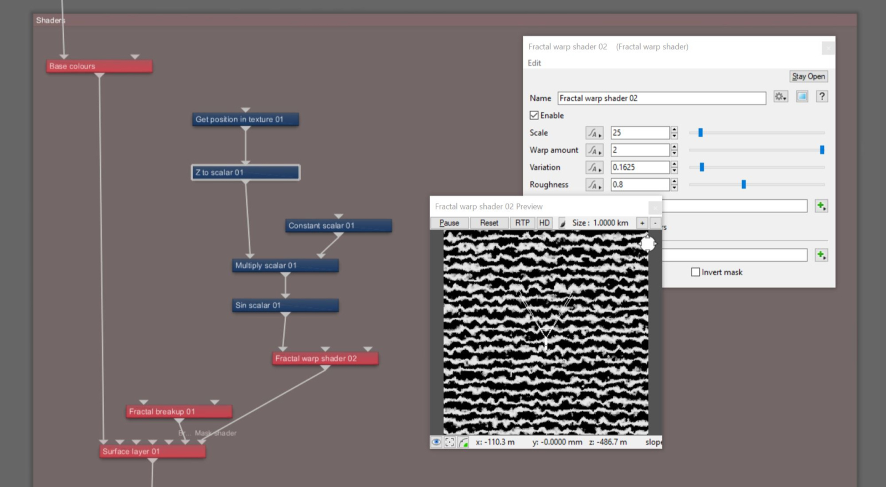Open the help question mark button

coord(822,97)
